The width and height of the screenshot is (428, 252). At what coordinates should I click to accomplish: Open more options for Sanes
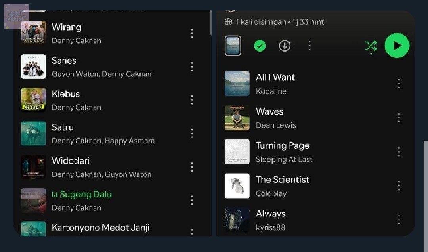(192, 67)
